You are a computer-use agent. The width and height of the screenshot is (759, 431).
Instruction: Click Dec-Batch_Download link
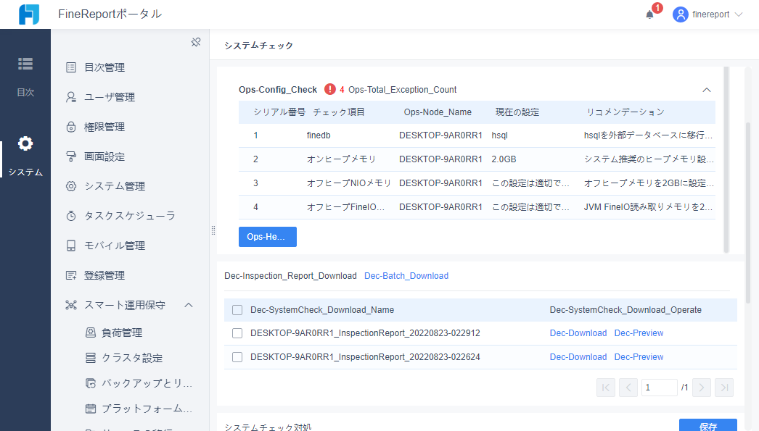(406, 276)
